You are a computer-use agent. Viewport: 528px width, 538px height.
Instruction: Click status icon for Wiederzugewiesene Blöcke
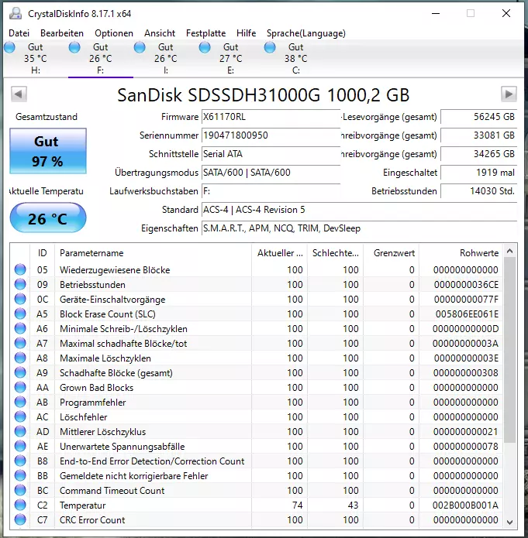20,269
